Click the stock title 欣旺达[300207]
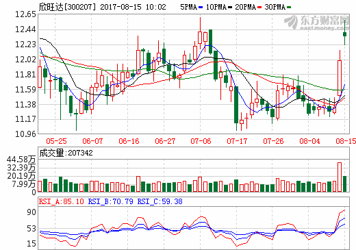Viewport: 356px width, 250px height. tap(67, 7)
